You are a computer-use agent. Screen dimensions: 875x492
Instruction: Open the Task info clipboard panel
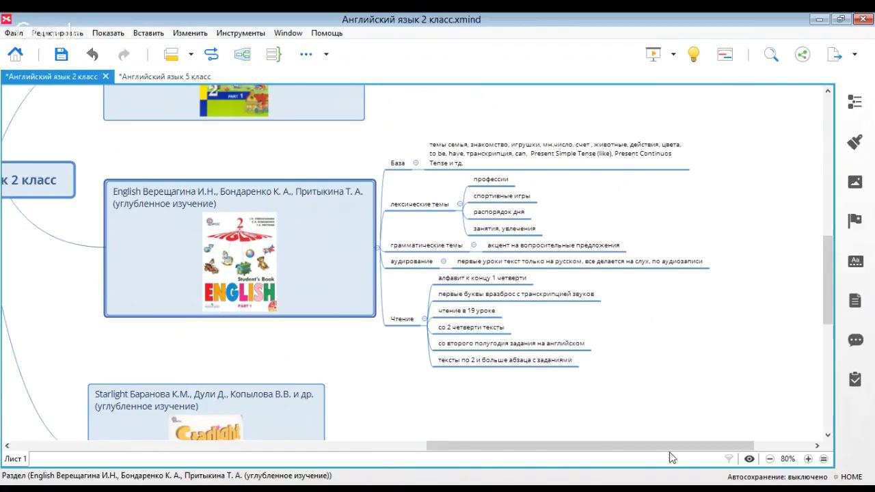click(x=854, y=379)
